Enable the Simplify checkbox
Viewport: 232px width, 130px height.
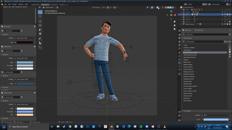coord(185,111)
